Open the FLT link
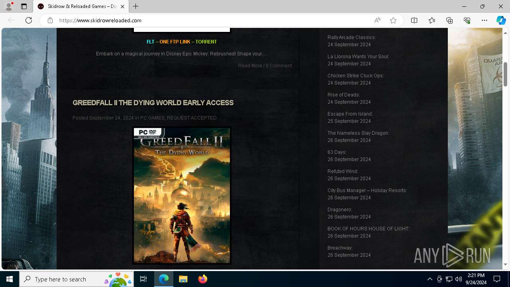This screenshot has height=287, width=510. point(150,42)
